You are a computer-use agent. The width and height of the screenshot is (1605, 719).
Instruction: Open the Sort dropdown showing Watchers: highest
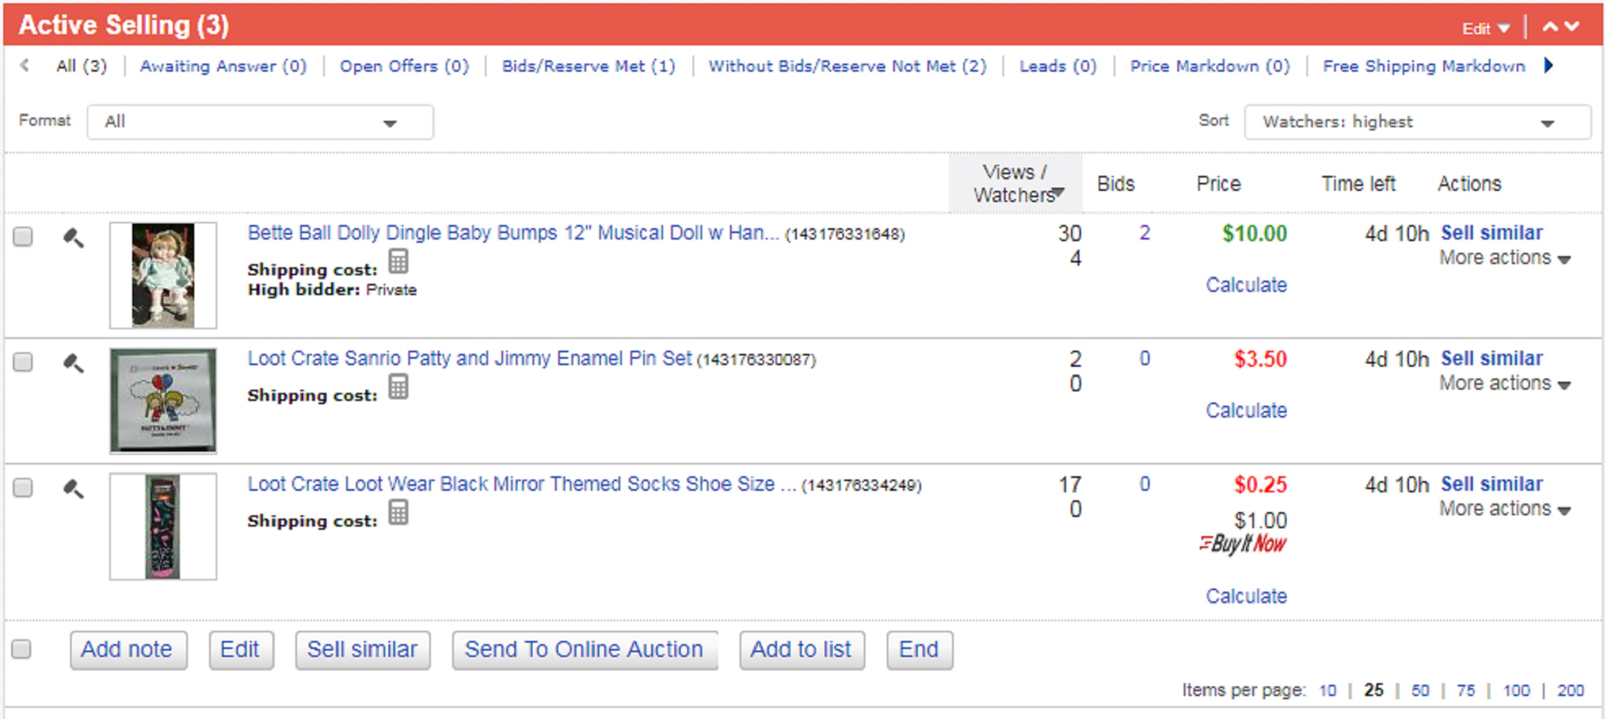tap(1418, 122)
